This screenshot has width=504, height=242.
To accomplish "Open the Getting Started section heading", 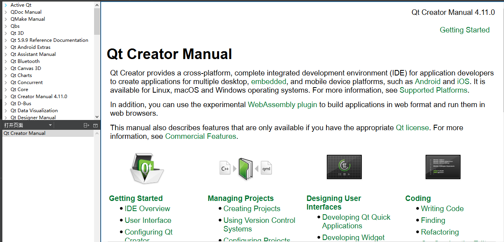I will (x=136, y=199).
